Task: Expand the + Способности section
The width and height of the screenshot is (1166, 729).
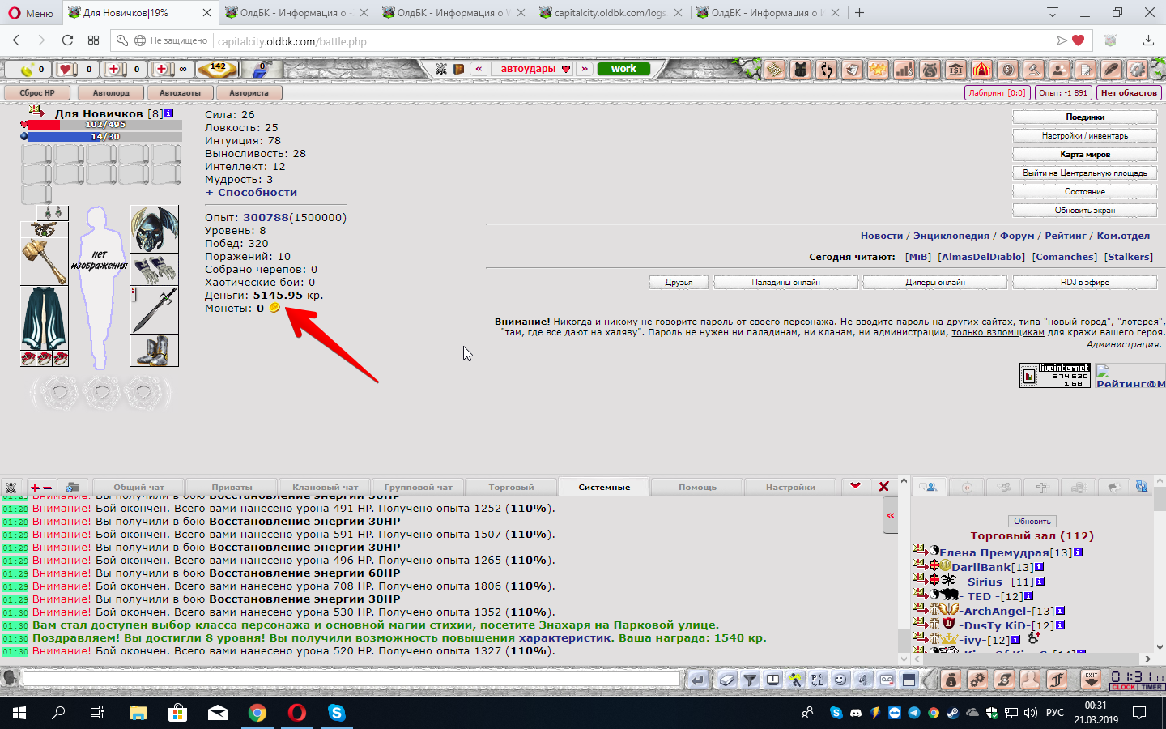Action: [251, 192]
